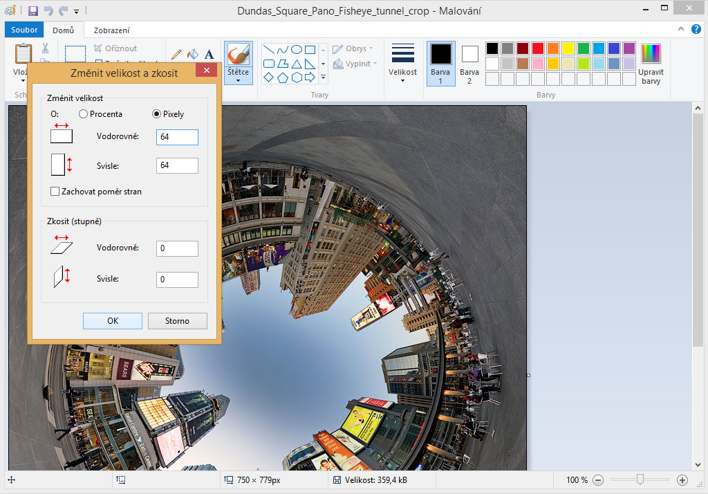The width and height of the screenshot is (708, 494).
Task: Select the Pixely radio button
Action: (156, 114)
